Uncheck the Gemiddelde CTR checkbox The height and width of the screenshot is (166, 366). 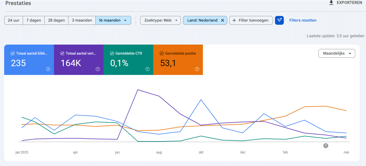pos(112,53)
